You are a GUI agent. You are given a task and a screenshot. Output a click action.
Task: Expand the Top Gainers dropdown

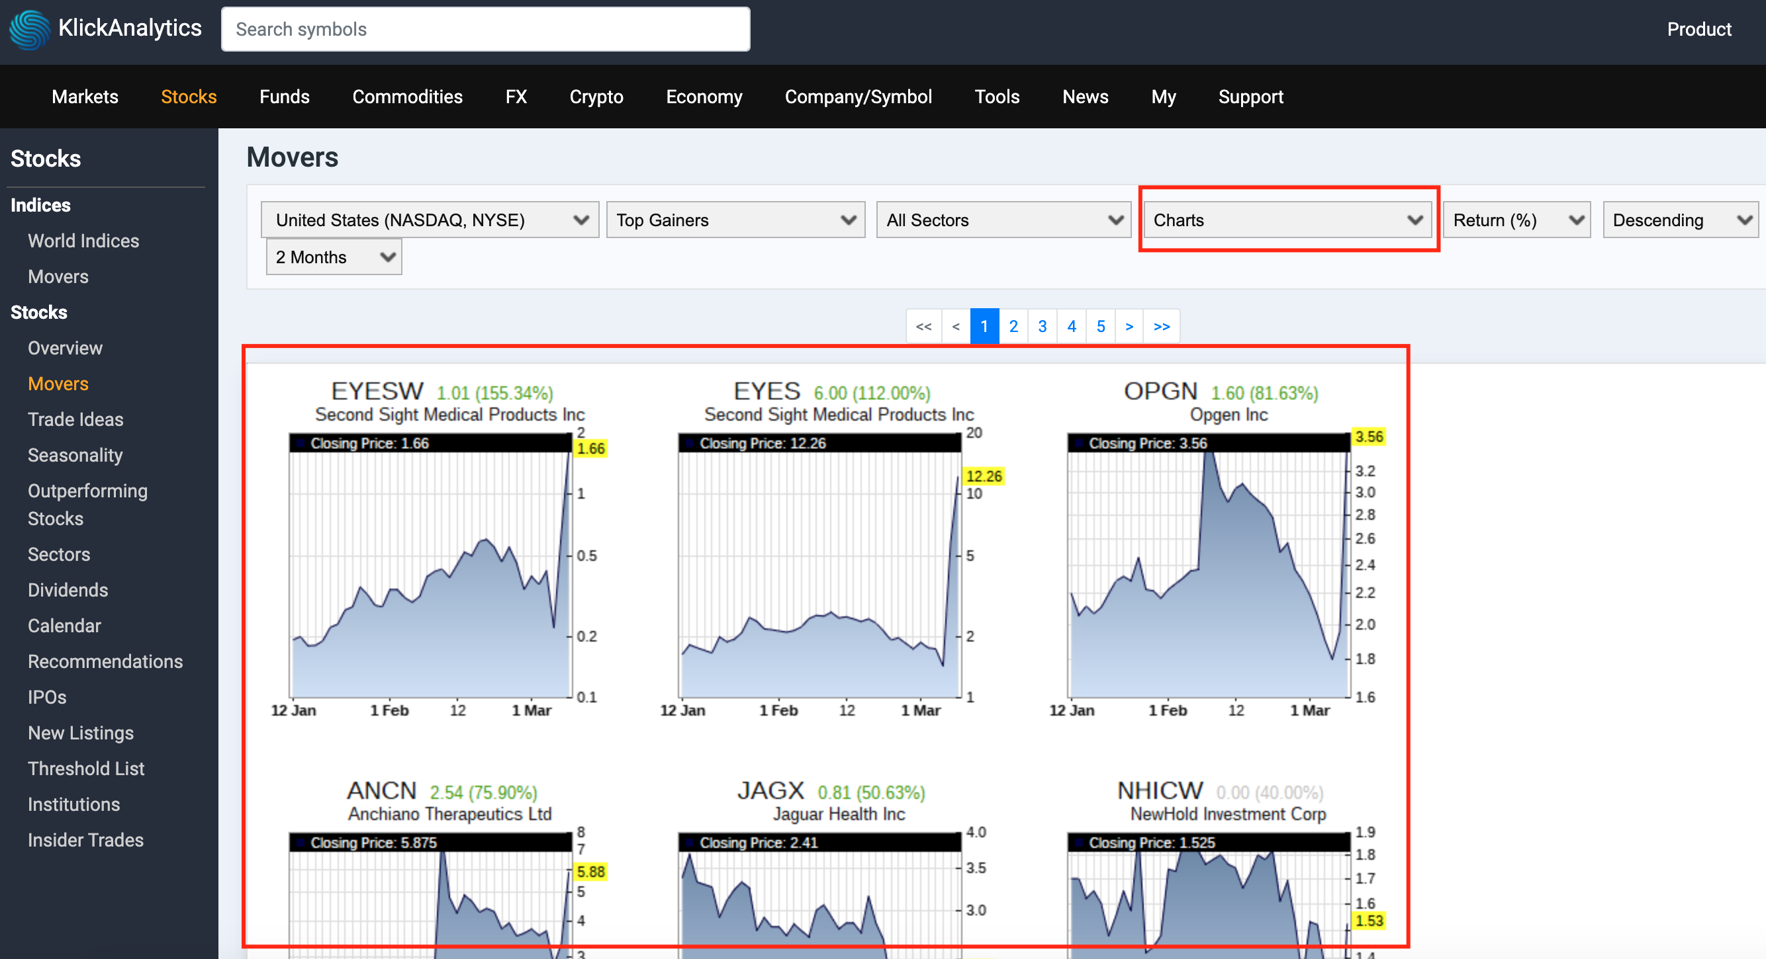735,220
